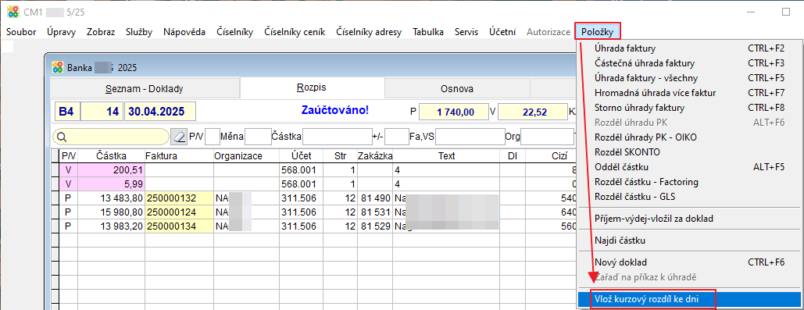Open the Účetní menu
The image size is (804, 310).
tap(502, 32)
